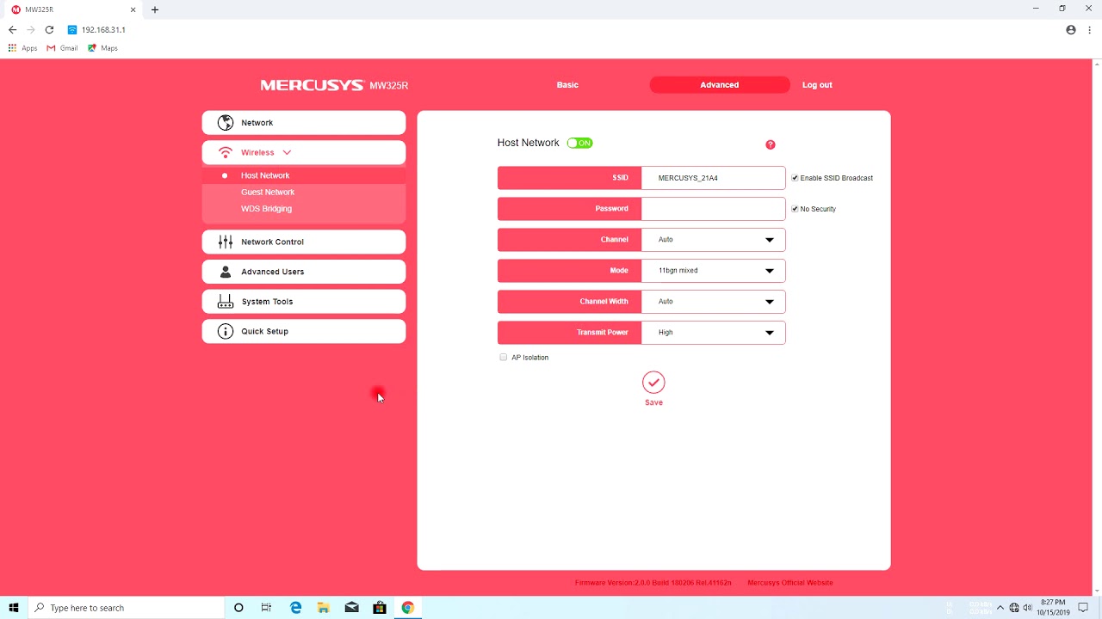Select Host Network in Wireless submenu

point(265,175)
